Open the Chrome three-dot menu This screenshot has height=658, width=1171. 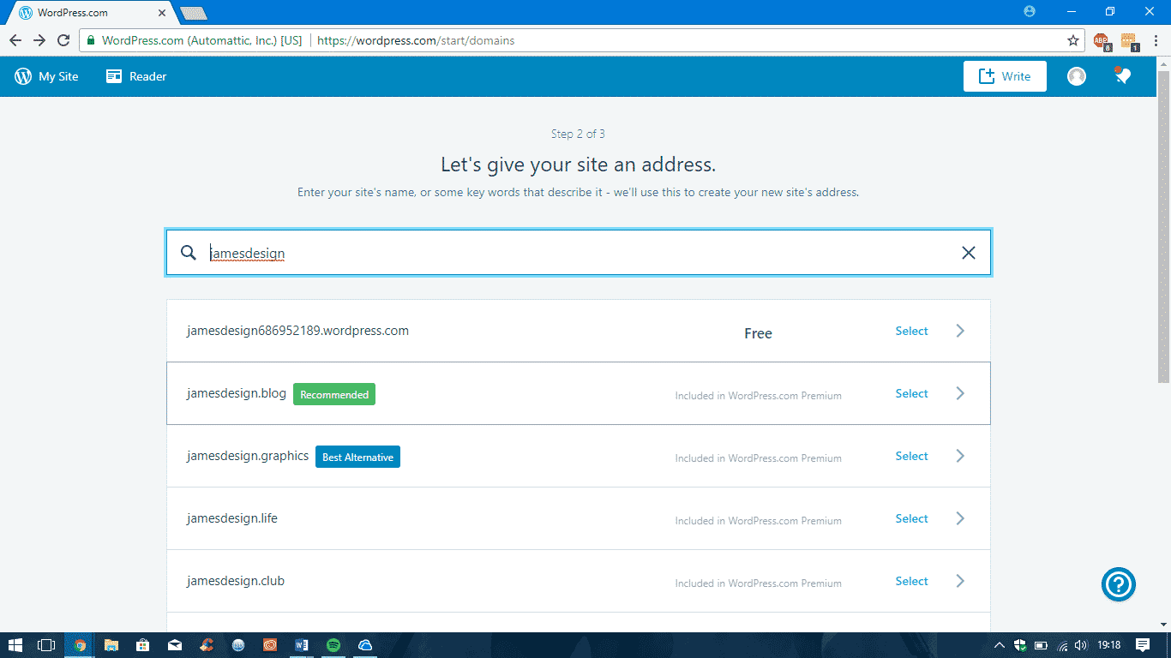tap(1156, 40)
